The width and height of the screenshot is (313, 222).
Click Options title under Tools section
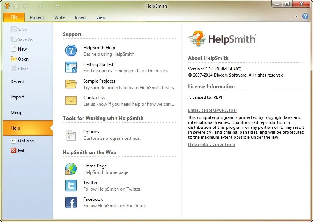(x=91, y=132)
